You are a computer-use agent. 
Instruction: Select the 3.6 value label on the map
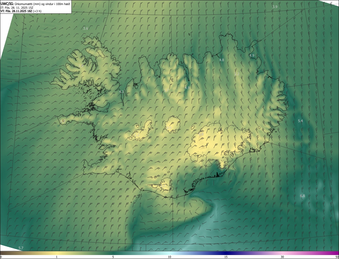tap(86, 28)
